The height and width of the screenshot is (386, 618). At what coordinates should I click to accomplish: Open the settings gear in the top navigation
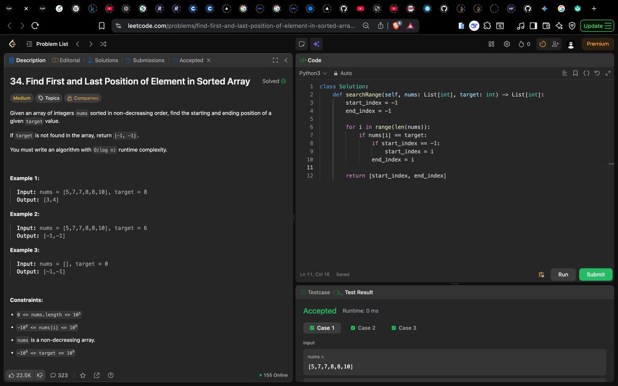(x=506, y=44)
